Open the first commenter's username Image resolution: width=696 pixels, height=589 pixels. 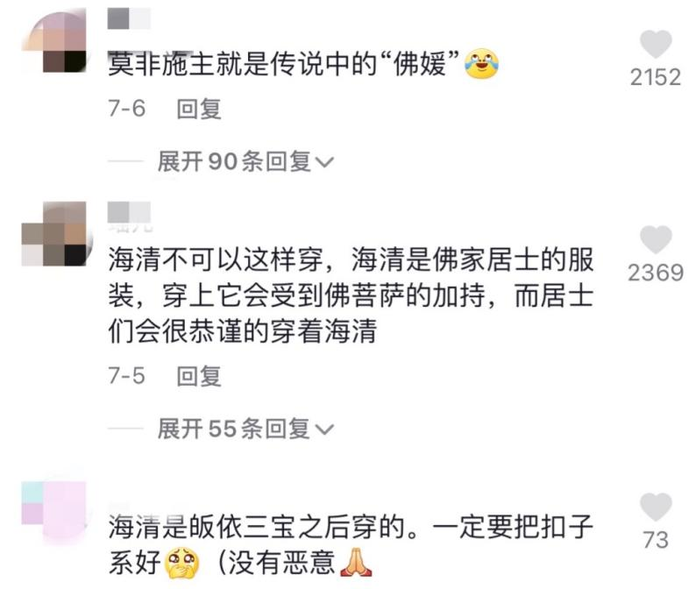click(x=129, y=19)
